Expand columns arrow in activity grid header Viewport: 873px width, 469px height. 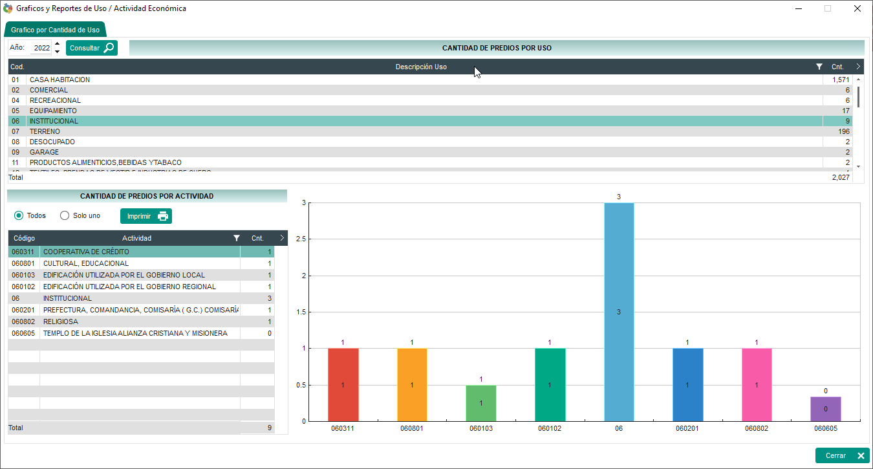point(281,238)
